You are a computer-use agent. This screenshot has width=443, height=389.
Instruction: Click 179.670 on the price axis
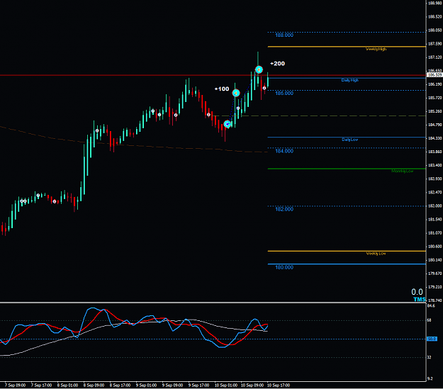434,274
